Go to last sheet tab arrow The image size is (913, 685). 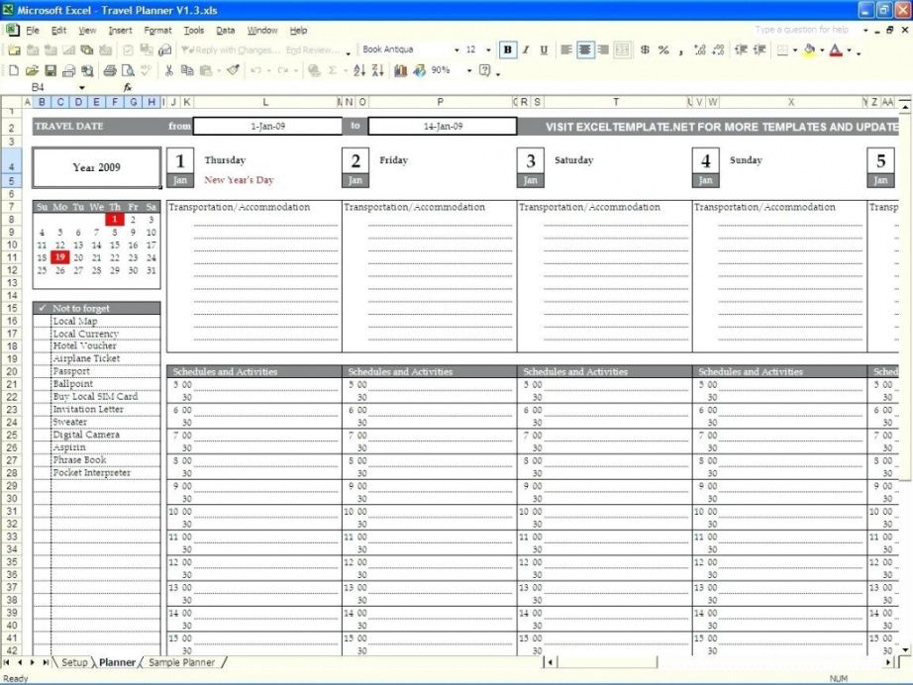coord(46,662)
